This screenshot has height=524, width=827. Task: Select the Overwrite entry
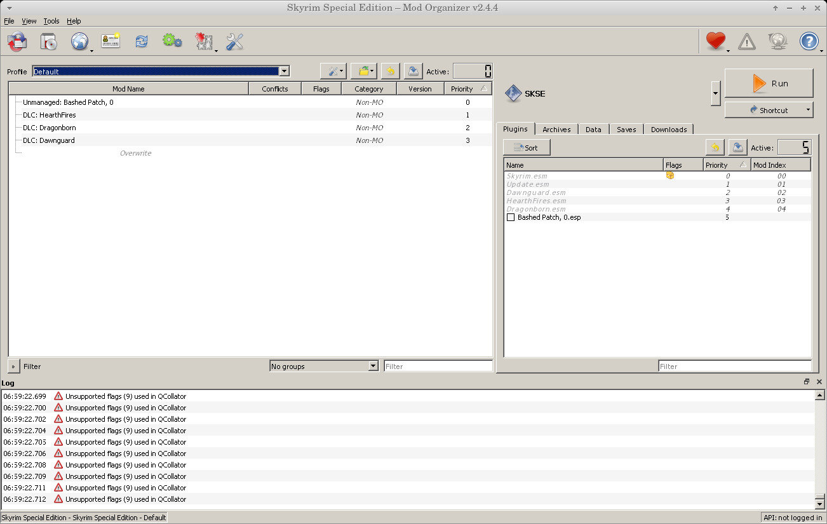250,153
